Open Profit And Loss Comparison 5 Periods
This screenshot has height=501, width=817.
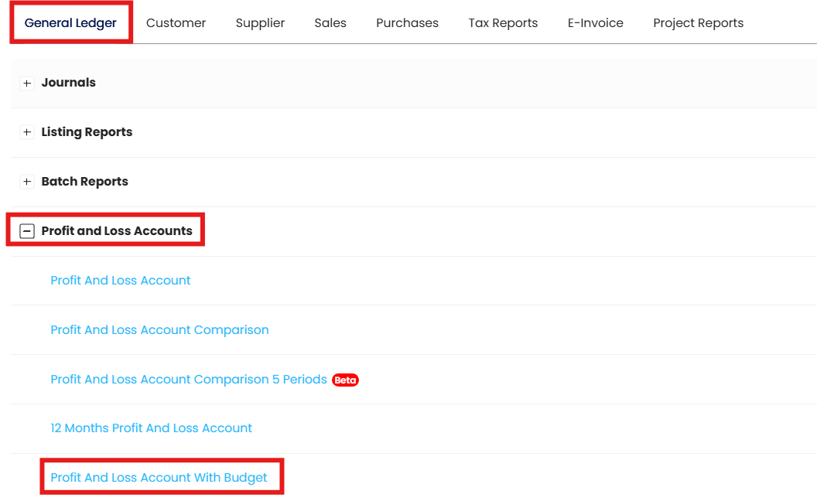click(189, 380)
